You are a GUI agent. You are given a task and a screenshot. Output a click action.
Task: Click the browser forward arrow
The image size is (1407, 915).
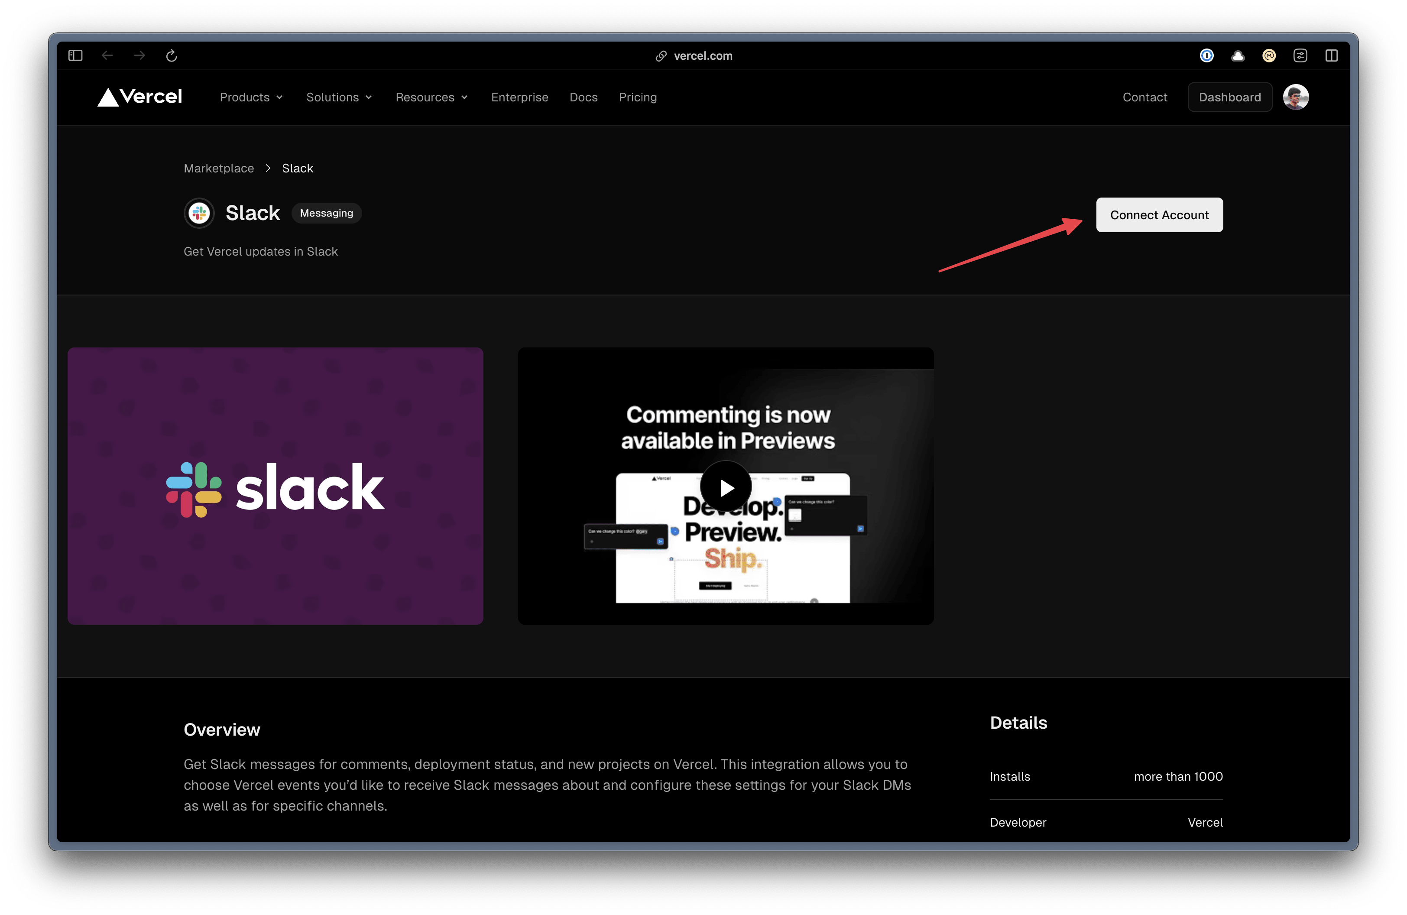click(x=139, y=55)
